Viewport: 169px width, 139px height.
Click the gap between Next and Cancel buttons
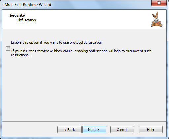coord(108,130)
